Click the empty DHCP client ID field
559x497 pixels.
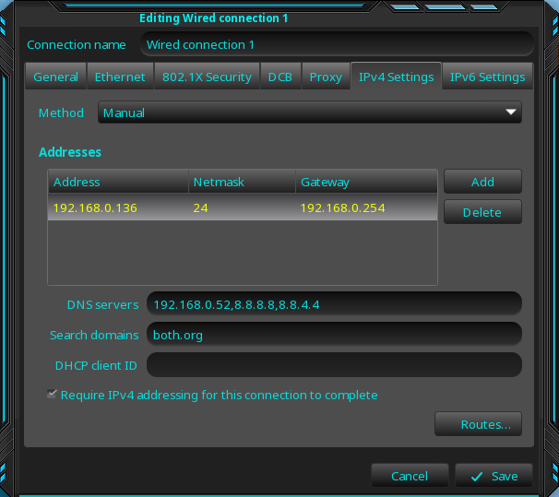(334, 365)
